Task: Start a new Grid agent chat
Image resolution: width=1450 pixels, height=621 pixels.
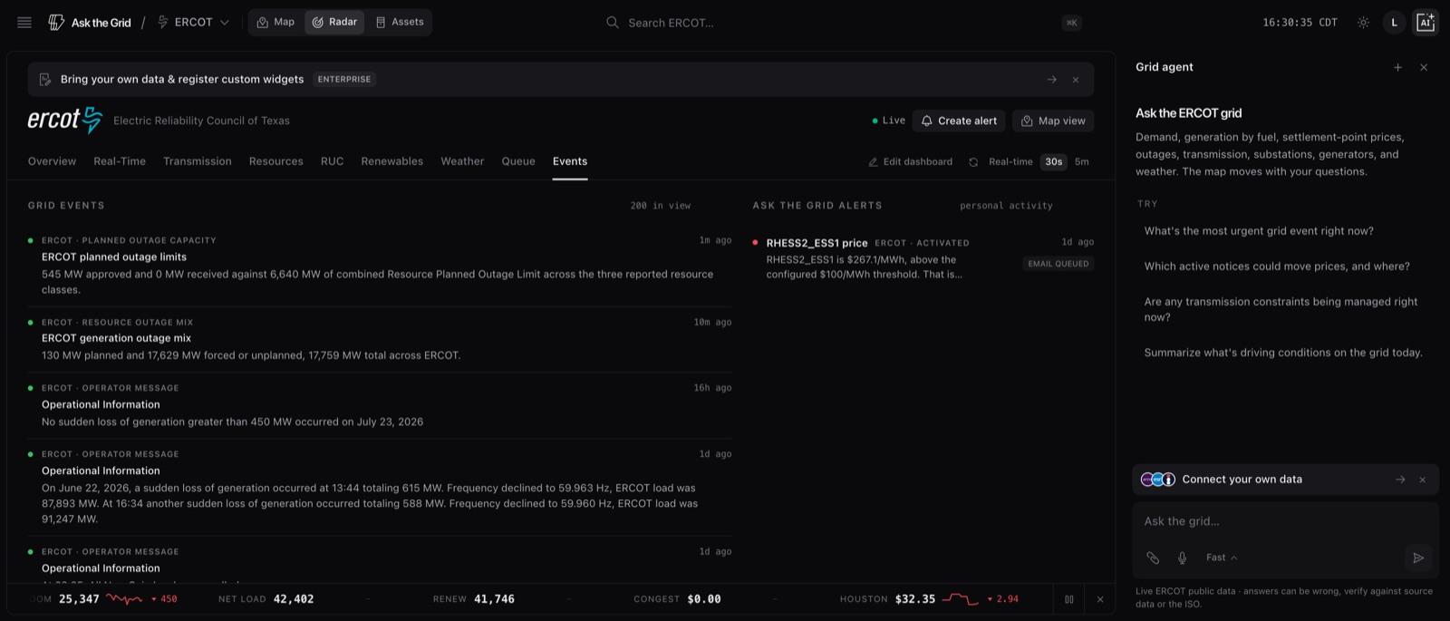Action: (1397, 67)
